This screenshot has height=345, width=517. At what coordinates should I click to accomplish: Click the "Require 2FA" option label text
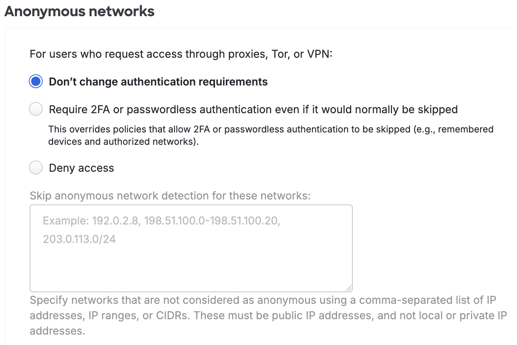point(253,109)
